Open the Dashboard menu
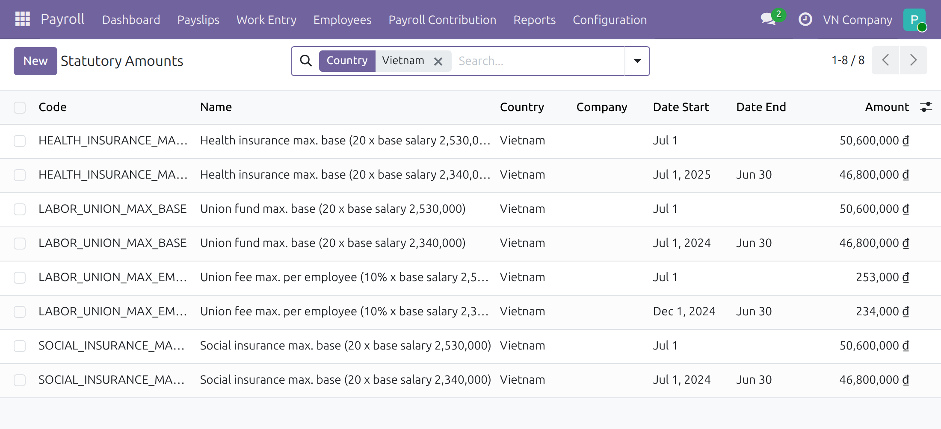The height and width of the screenshot is (429, 941). point(131,20)
